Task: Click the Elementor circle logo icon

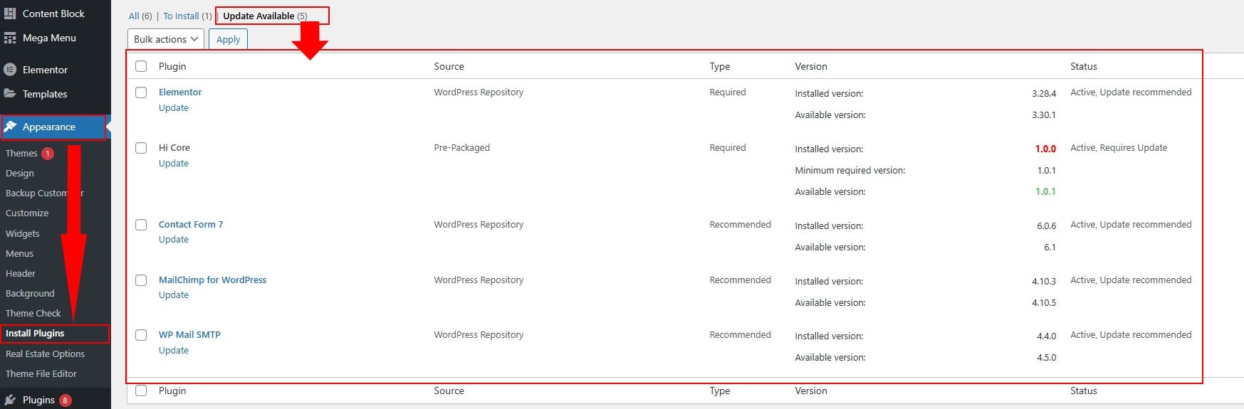Action: [10, 70]
